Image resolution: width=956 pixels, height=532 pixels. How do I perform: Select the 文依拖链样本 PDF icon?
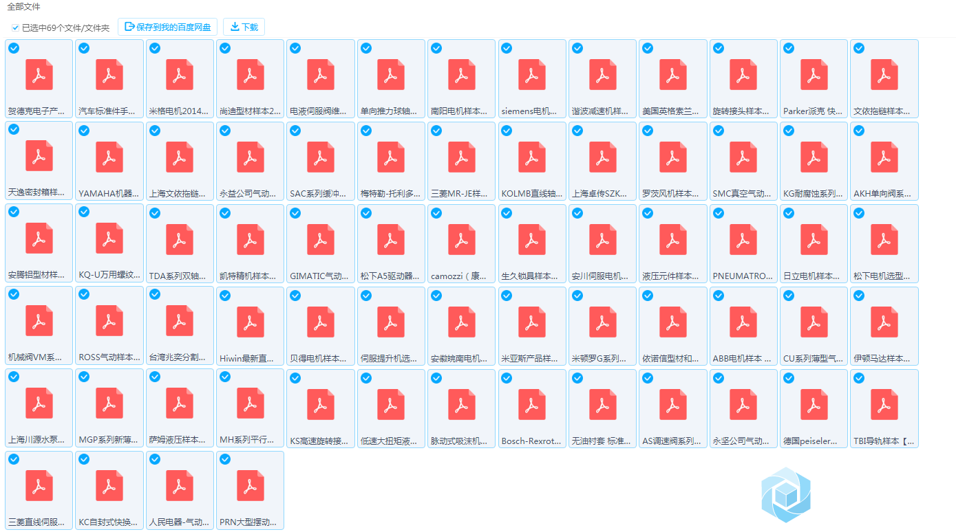coord(884,74)
